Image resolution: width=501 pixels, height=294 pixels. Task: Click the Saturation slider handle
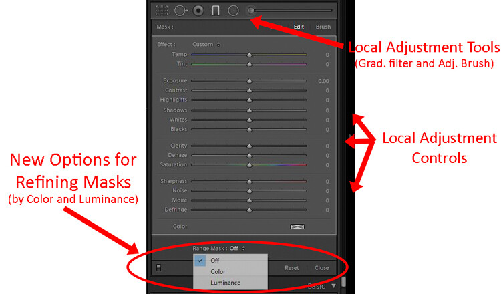(x=249, y=165)
